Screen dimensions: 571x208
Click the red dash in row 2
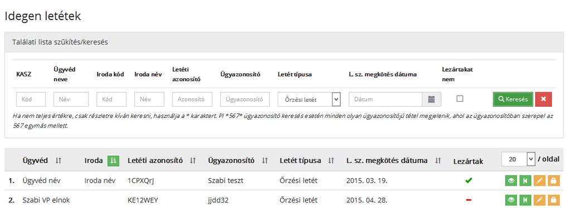[x=468, y=200]
